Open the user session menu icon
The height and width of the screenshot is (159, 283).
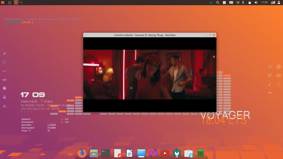point(279,2)
